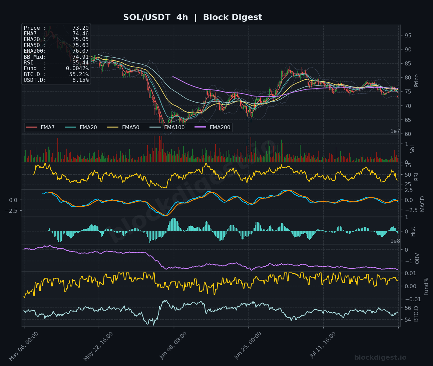The width and height of the screenshot is (433, 366).
Task: Click the chart title SOL/USDT 4h | Block Digest
Action: tap(192, 17)
